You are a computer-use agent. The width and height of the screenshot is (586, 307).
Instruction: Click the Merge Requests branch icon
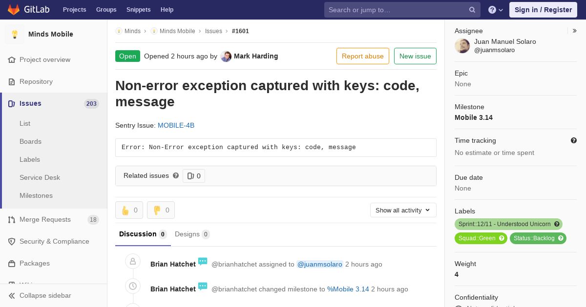pyautogui.click(x=12, y=219)
